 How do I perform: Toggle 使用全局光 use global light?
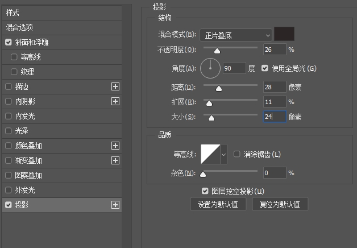[264, 68]
